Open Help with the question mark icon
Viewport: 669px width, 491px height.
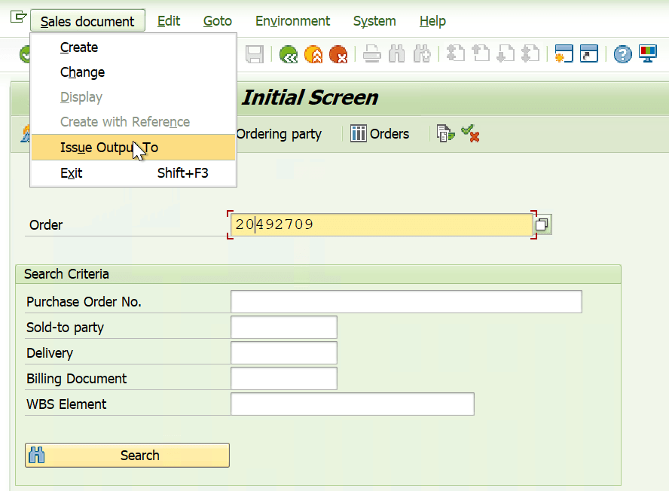pos(622,53)
